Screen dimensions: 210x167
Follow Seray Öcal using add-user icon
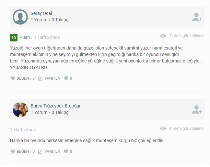coord(197,17)
